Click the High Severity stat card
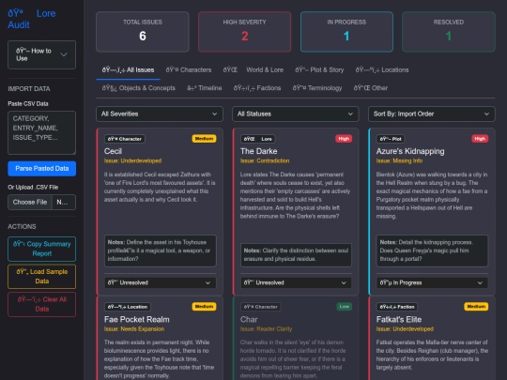This screenshot has height=380, width=507. point(244,32)
